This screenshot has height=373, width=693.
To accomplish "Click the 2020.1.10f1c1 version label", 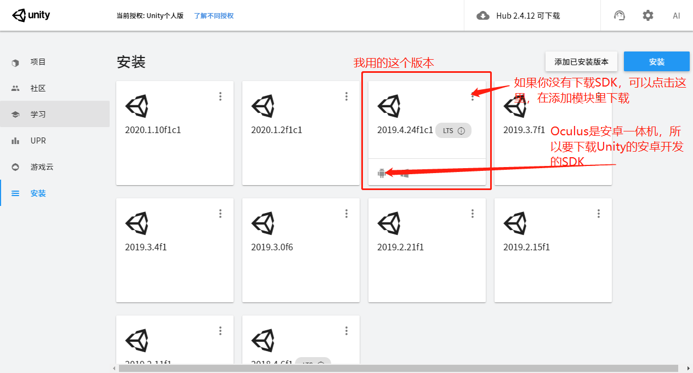I will point(153,130).
